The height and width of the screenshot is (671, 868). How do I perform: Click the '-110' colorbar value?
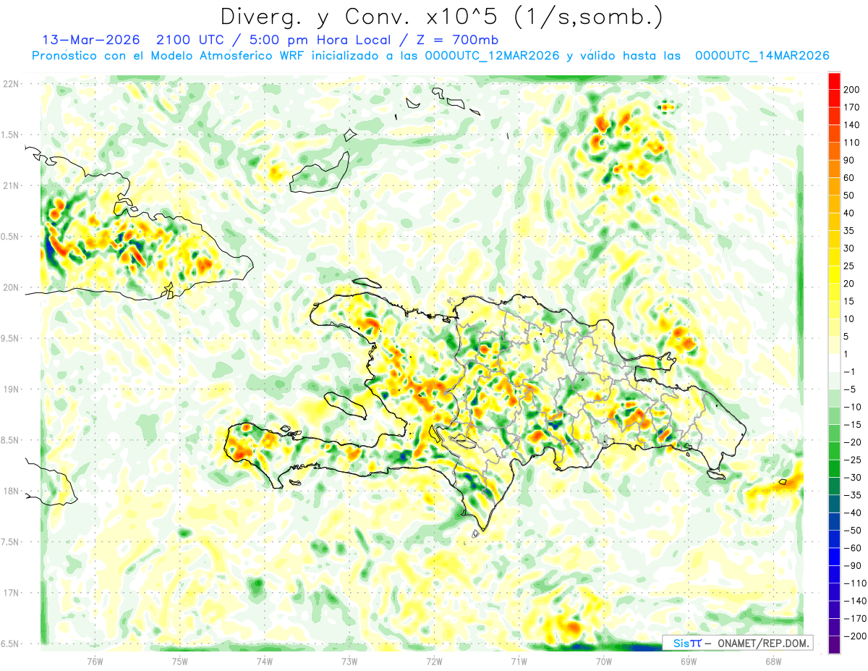pyautogui.click(x=854, y=583)
